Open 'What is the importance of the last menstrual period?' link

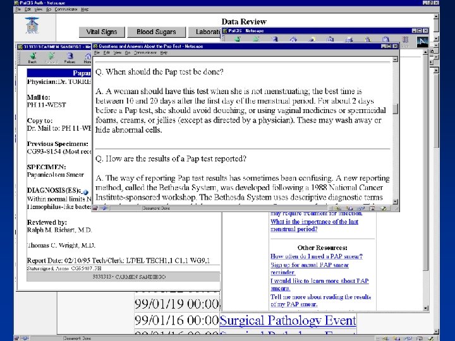coord(314,225)
